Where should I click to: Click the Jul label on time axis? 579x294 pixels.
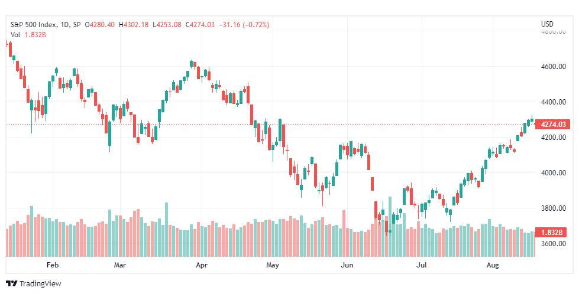point(421,265)
